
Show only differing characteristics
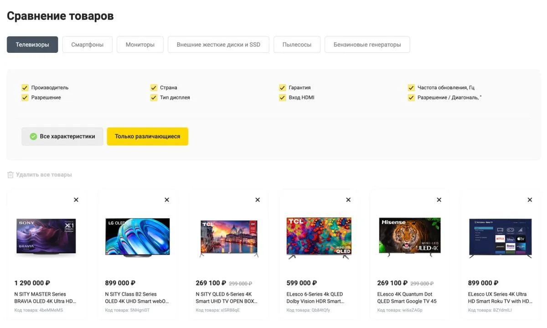point(147,136)
